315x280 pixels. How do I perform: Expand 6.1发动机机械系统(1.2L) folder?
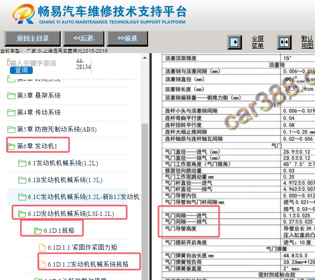tap(63, 163)
